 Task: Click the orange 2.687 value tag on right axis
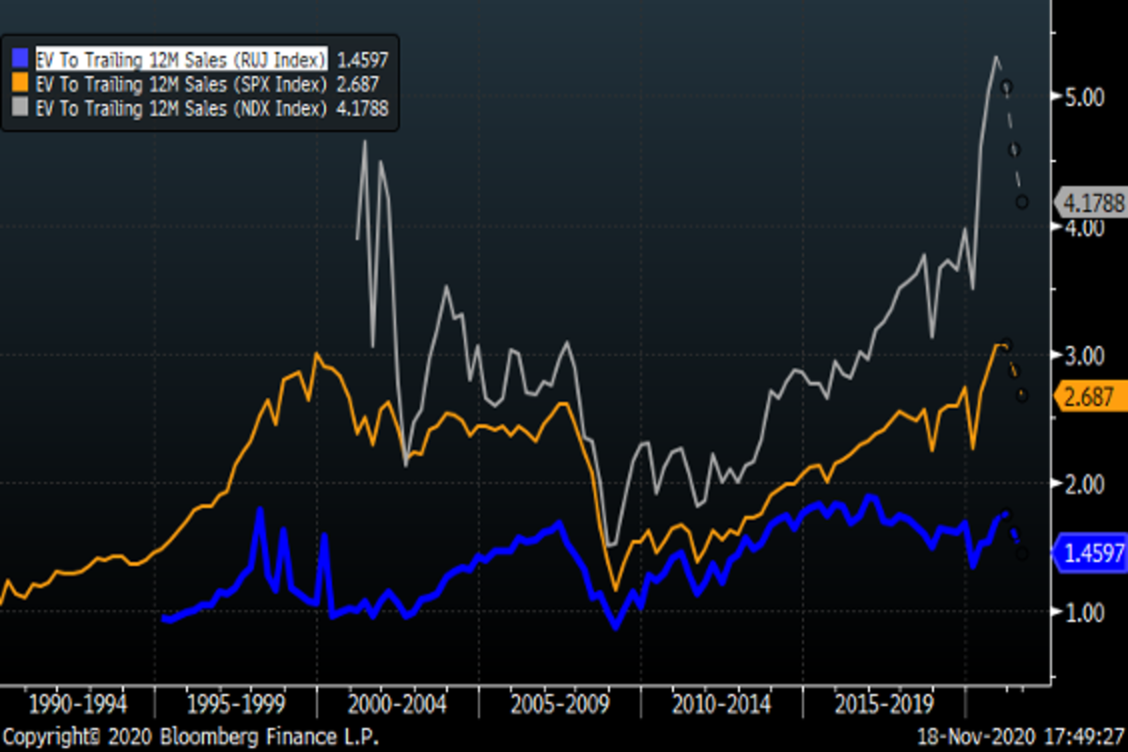click(1090, 397)
